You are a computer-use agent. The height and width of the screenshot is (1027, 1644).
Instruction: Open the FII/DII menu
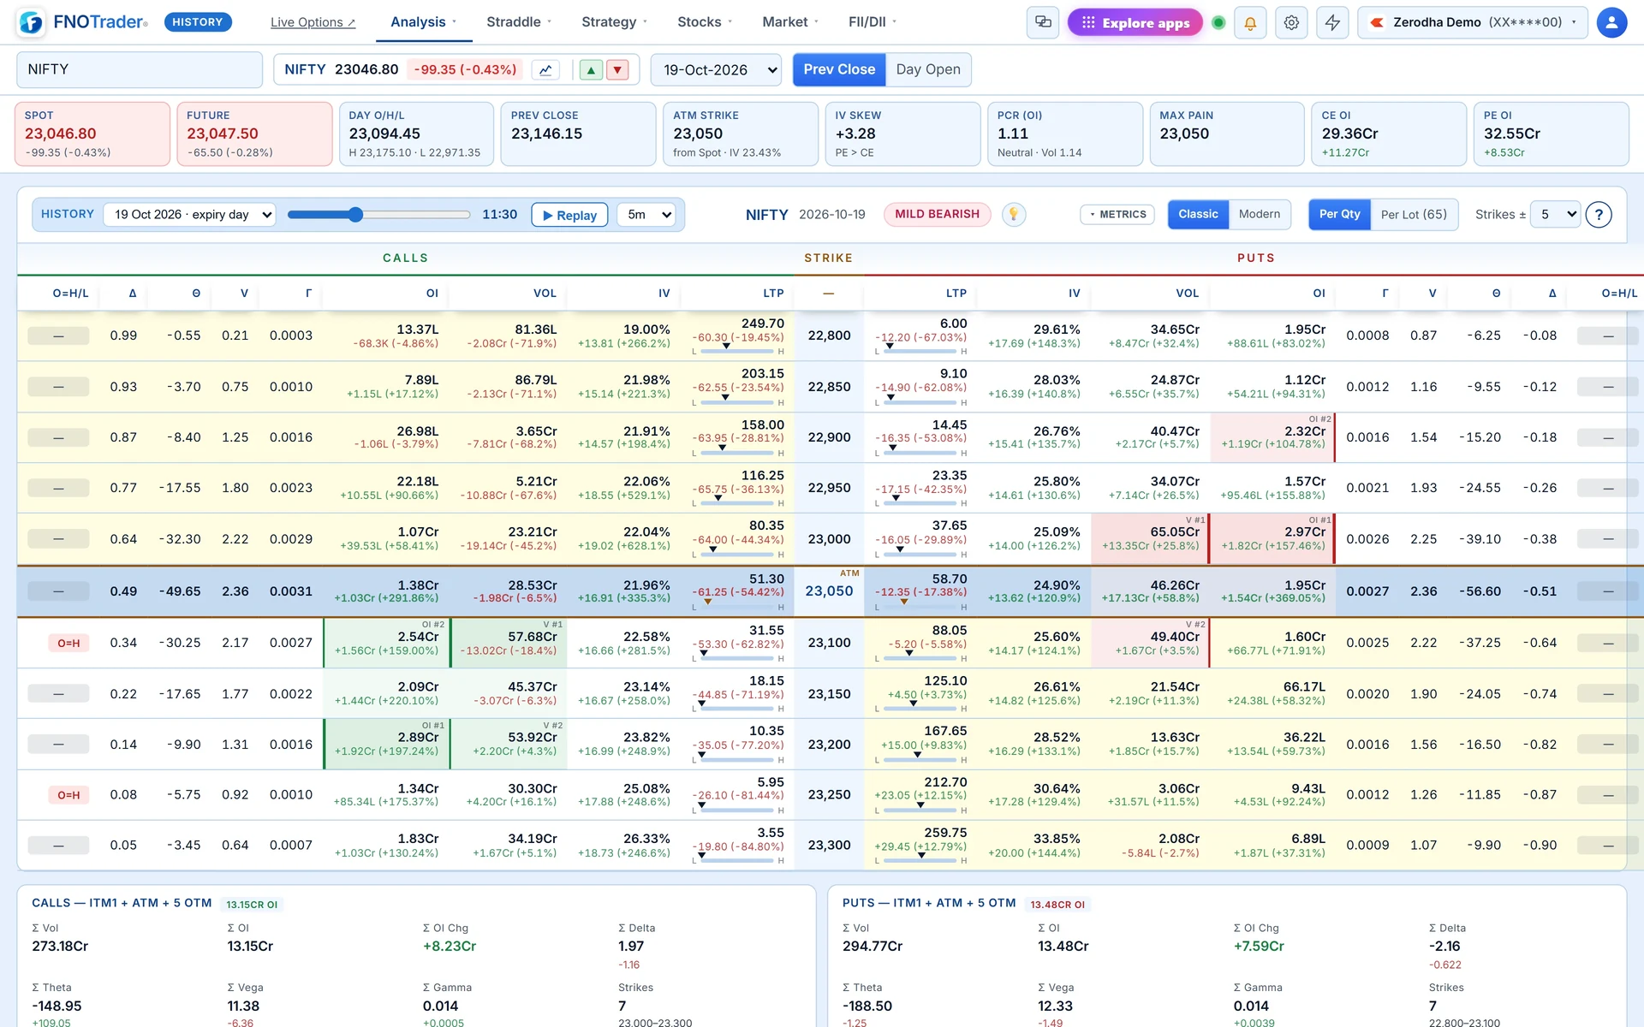point(873,22)
